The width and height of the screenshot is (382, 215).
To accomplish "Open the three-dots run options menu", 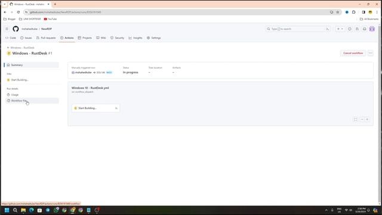I will coord(370,53).
